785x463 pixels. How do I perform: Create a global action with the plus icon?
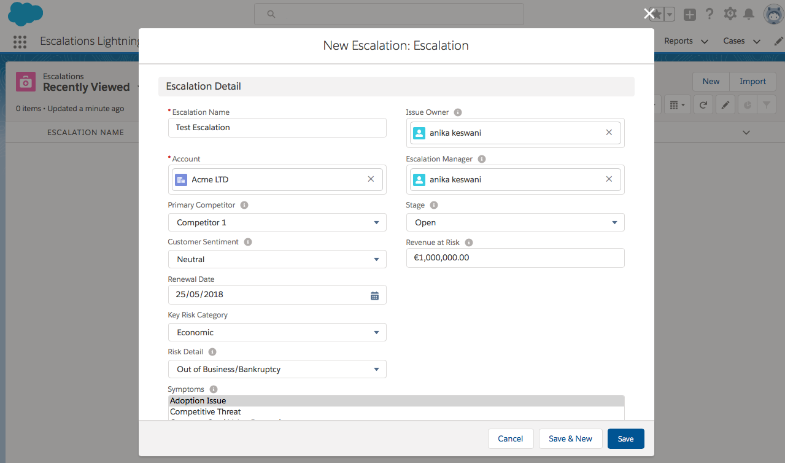689,14
